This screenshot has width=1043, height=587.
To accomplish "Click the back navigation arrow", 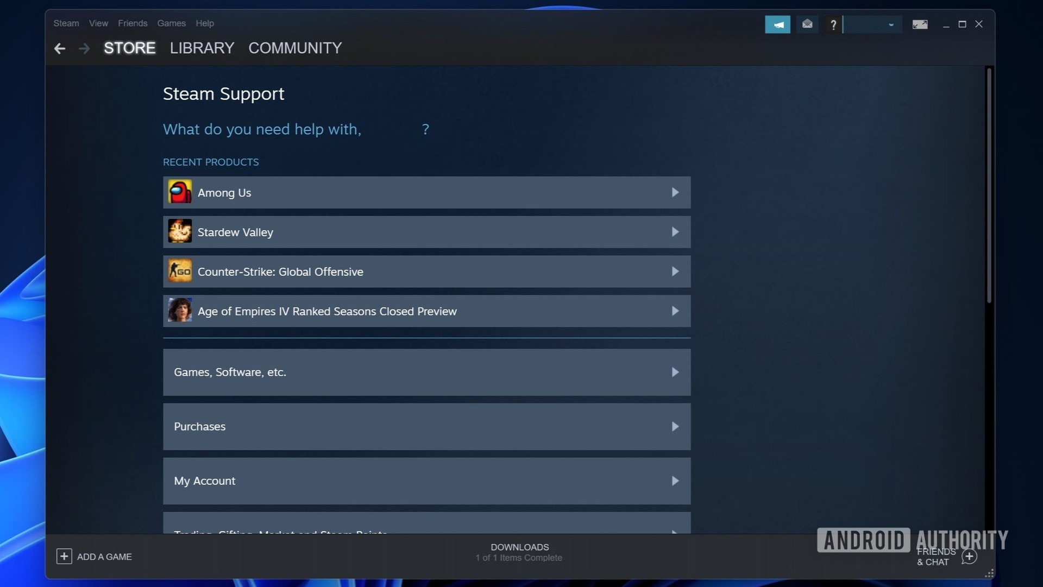I will pos(60,49).
